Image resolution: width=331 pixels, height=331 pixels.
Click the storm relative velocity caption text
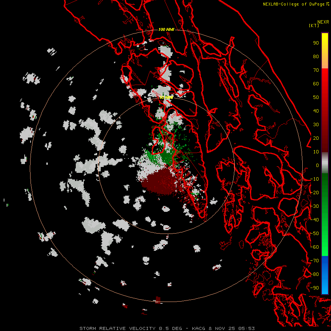point(167,328)
